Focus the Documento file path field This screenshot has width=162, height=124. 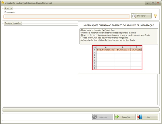pyautogui.click(x=67, y=16)
